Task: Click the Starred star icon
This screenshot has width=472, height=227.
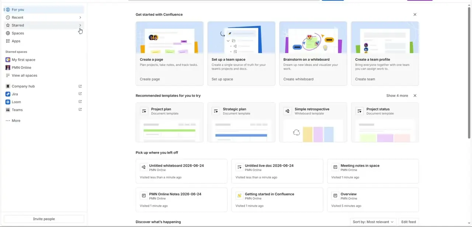Action: click(8, 25)
